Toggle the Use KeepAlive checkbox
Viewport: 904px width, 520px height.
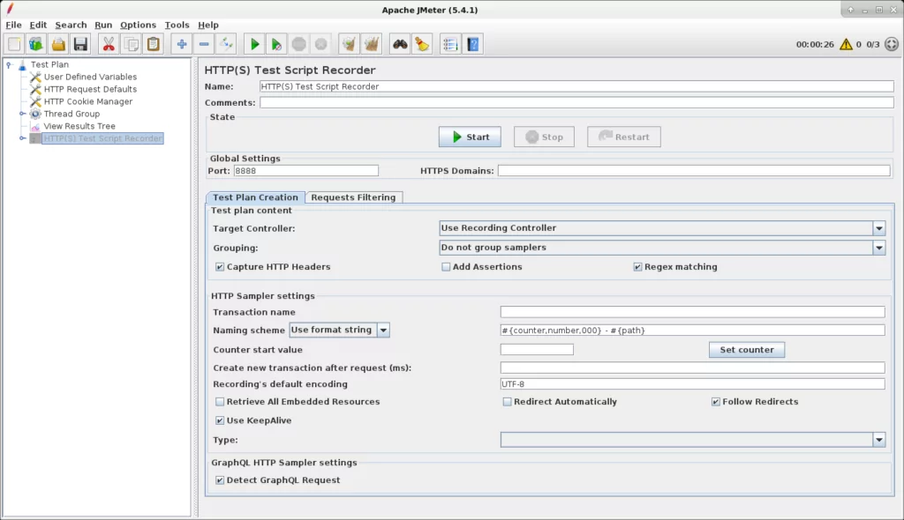[220, 421]
